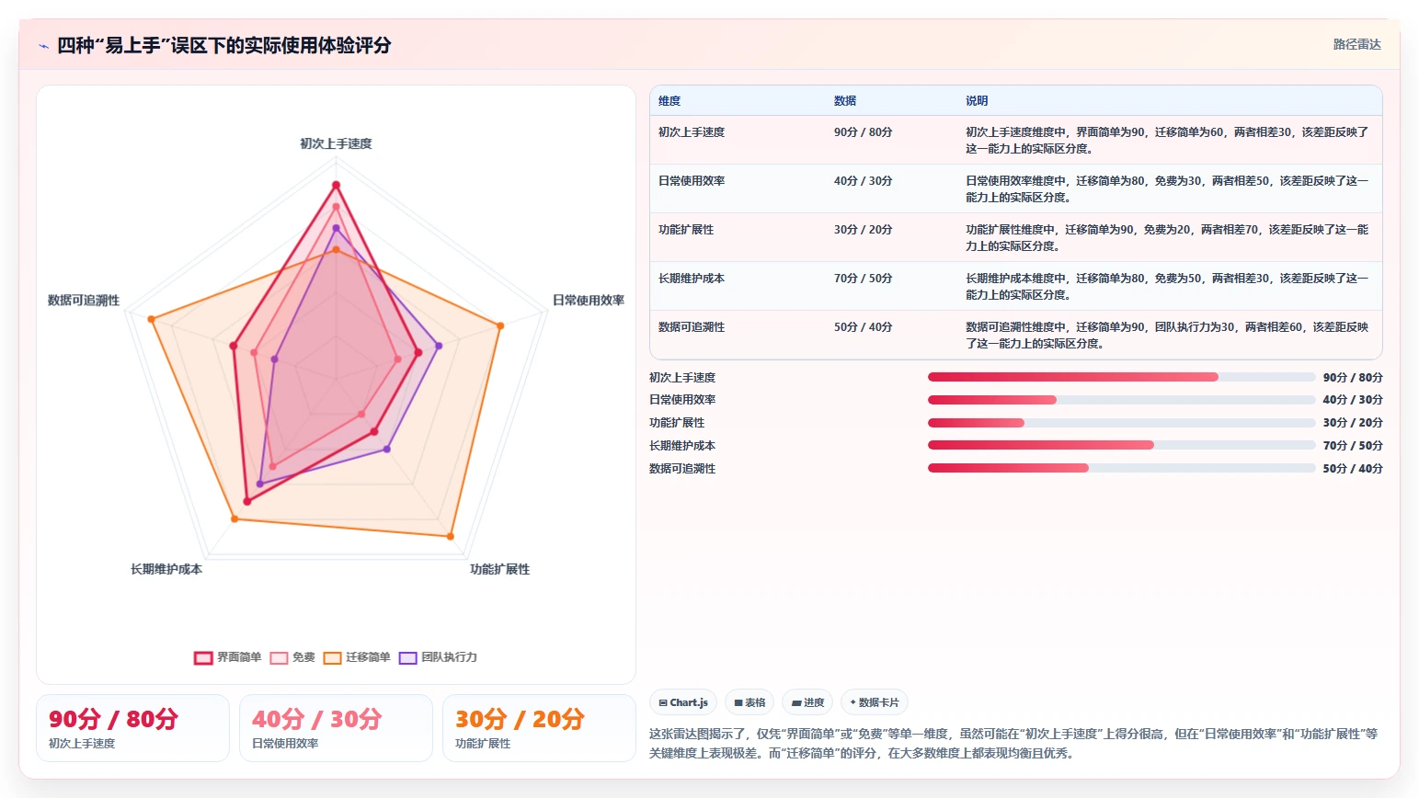Click the Chart.js tag
The width and height of the screenshot is (1419, 798).
[683, 702]
